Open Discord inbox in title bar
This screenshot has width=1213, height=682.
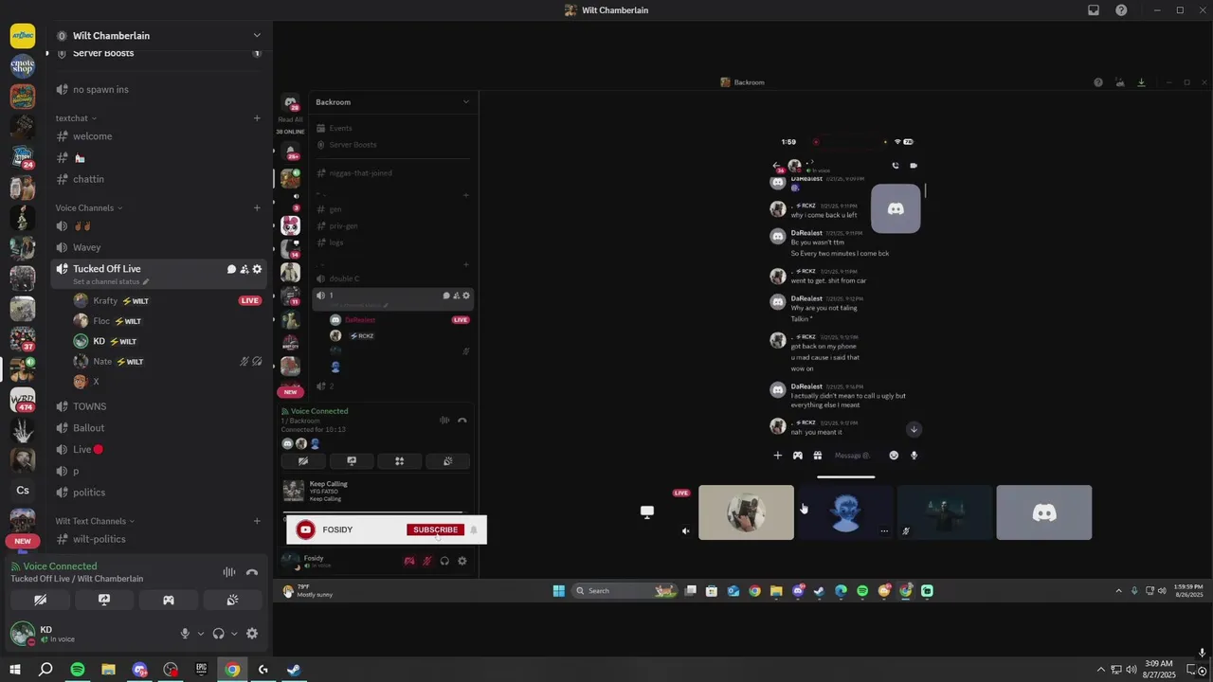[x=1094, y=10]
